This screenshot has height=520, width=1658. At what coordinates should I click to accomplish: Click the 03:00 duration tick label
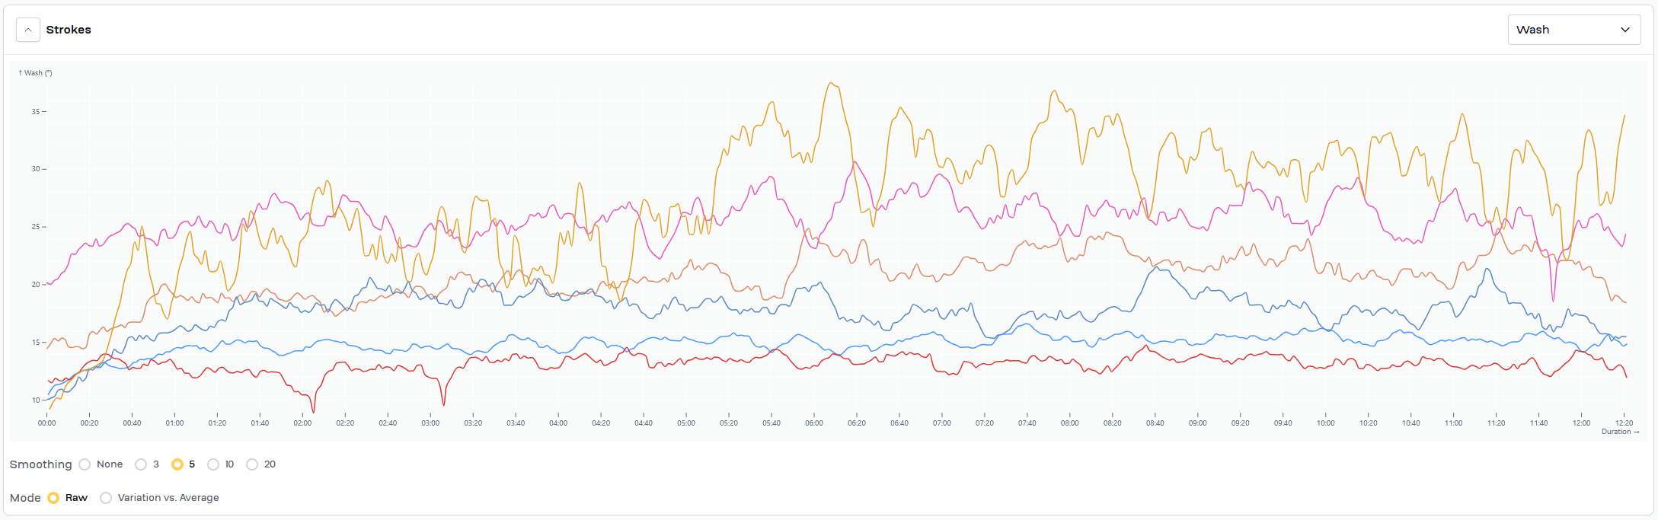[430, 423]
